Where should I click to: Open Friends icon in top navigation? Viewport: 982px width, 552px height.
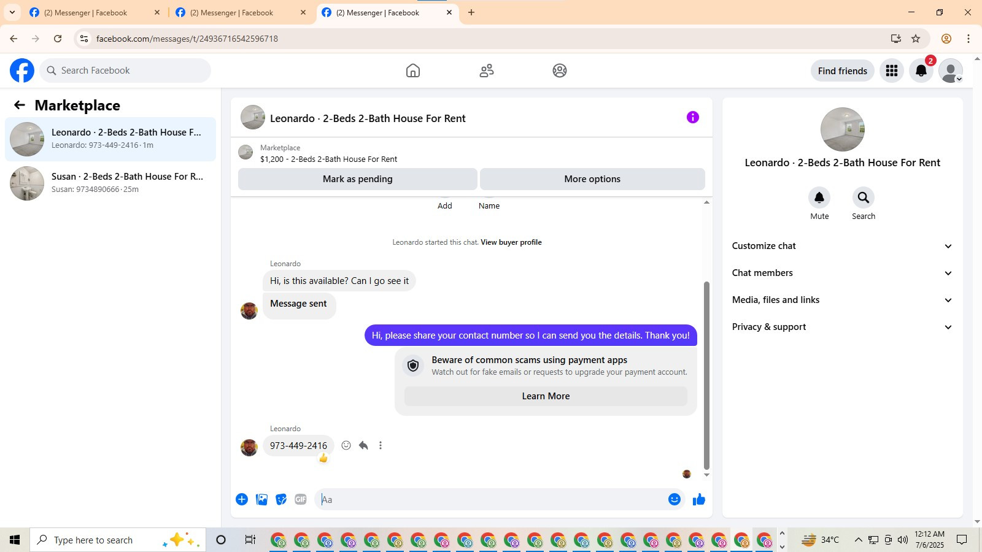click(x=487, y=71)
